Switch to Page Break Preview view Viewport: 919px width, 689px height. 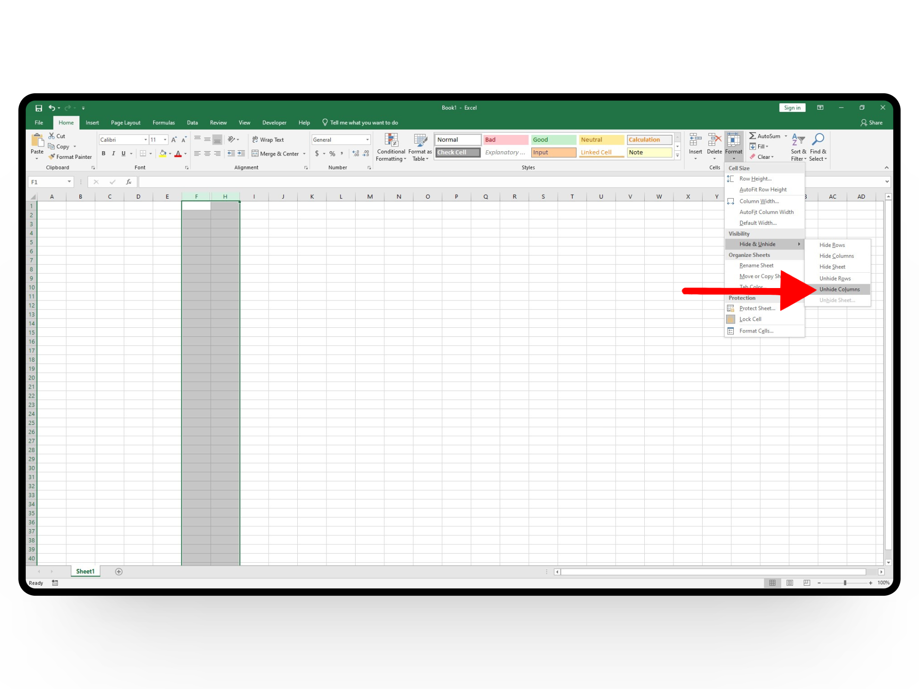[807, 583]
